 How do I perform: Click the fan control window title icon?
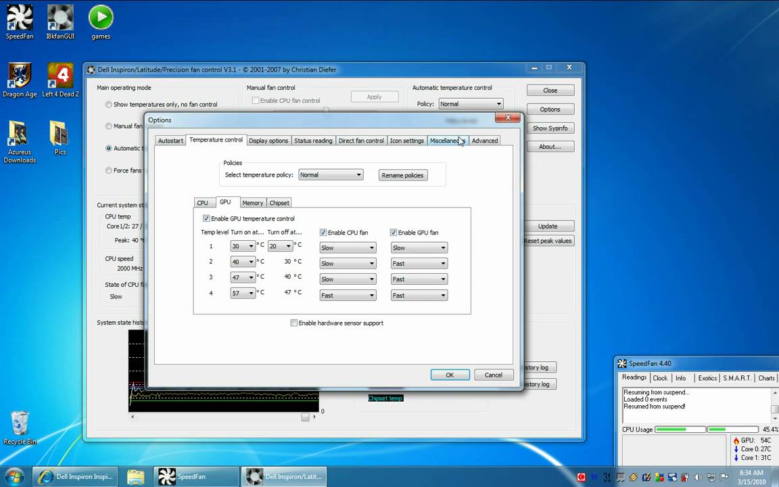tap(91, 70)
